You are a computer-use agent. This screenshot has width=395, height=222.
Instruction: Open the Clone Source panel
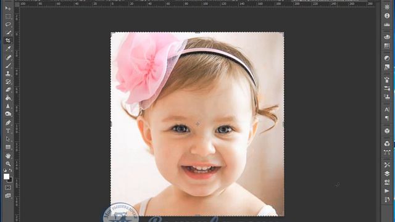387,97
